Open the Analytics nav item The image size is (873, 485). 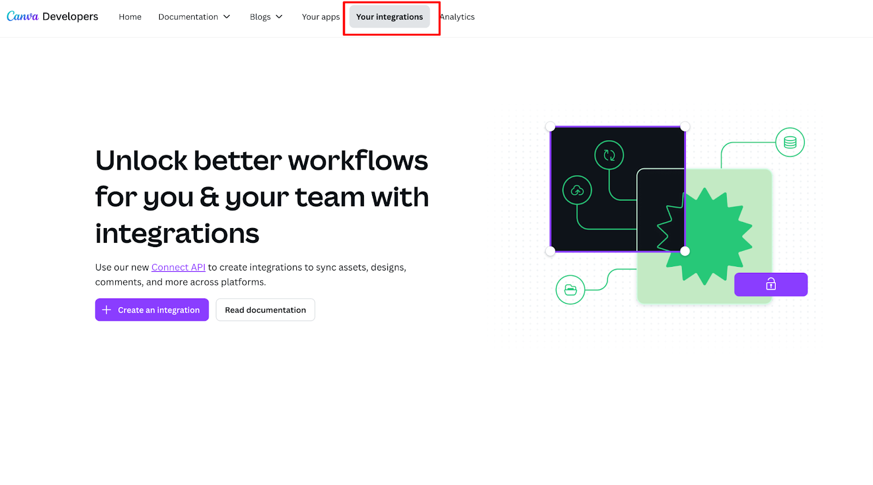click(x=457, y=17)
